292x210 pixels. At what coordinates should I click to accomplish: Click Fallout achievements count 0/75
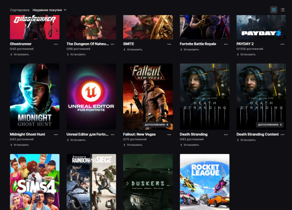(135, 139)
